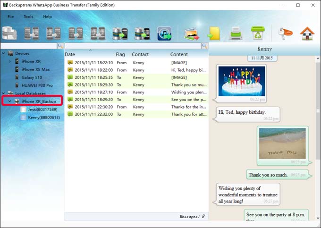Viewport: 321px width, 228px height.
Task: Click chat scrollbar up arrow
Action: tap(318, 59)
